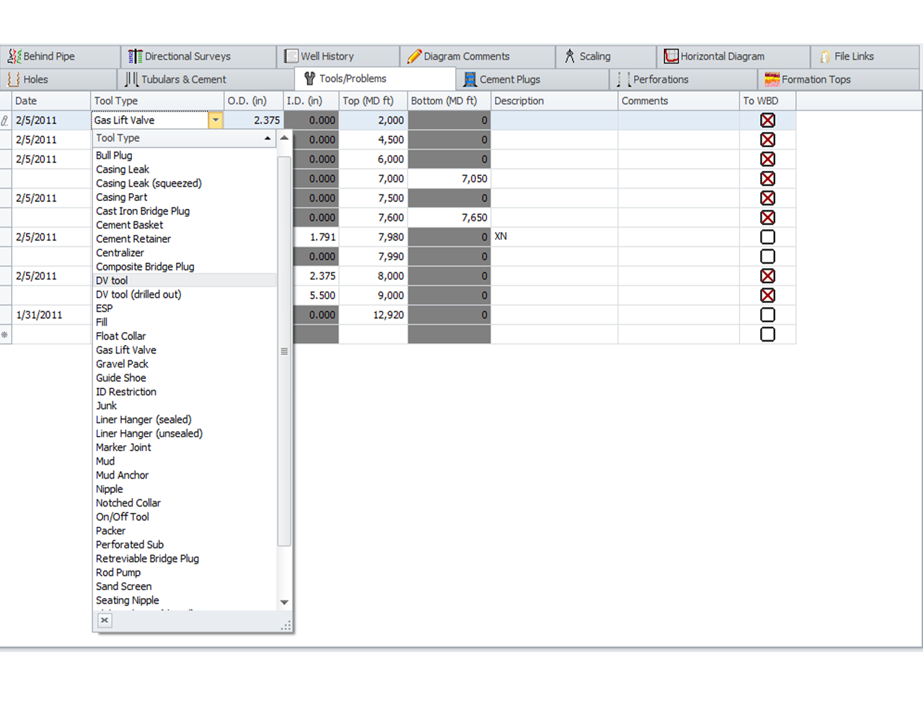This screenshot has width=923, height=709.
Task: Click the Formation Tops icon
Action: (x=772, y=79)
